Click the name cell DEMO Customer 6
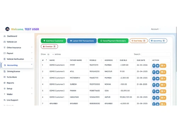 (57, 65)
